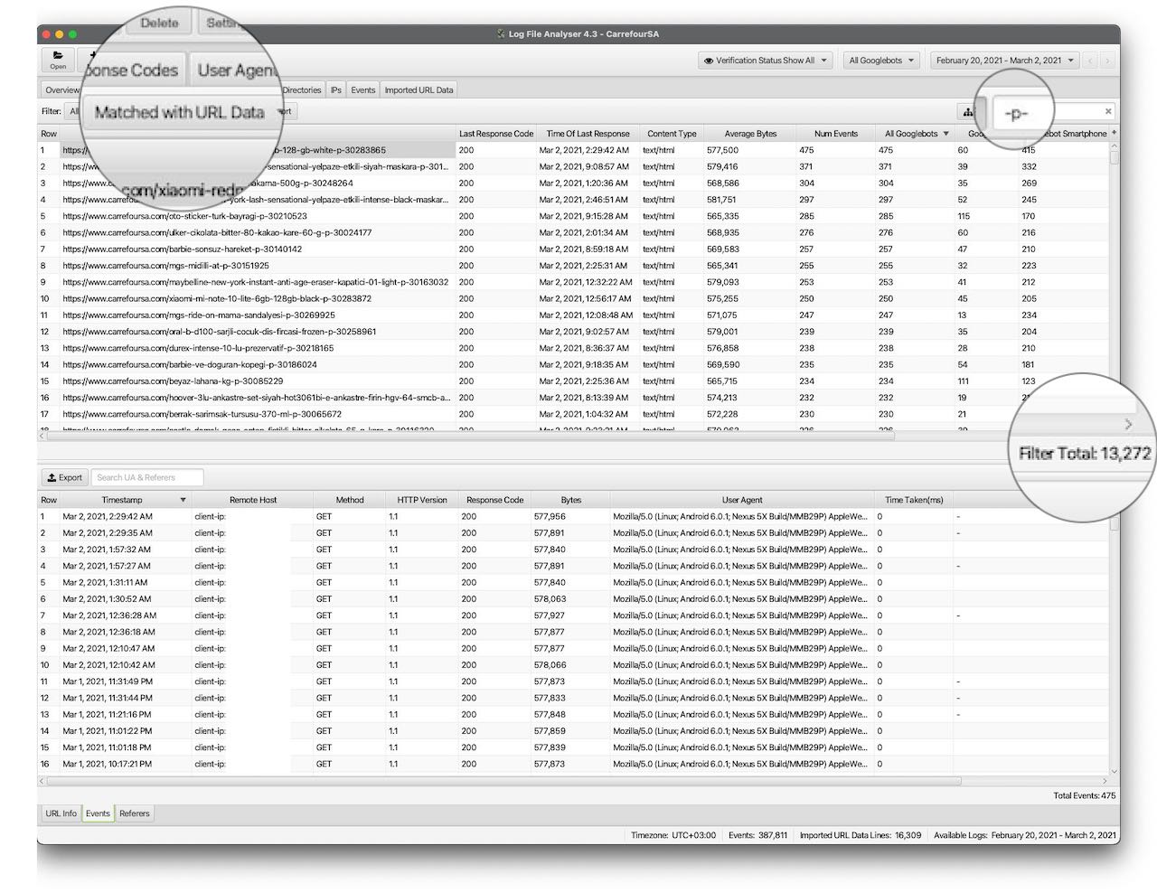This screenshot has height=893, width=1157.
Task: Click the URL table horizontal scrollbar
Action: click(470, 436)
